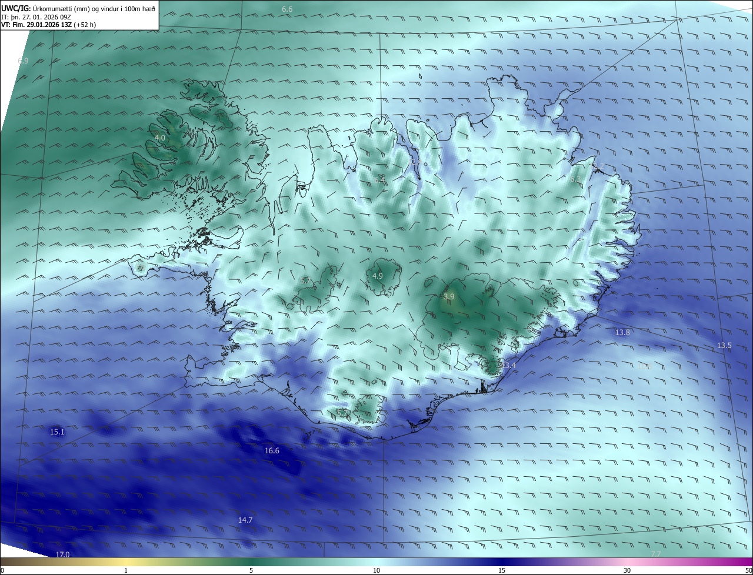Click the 15.1 value in the southwest ocean
This screenshot has width=753, height=575.
[x=57, y=432]
